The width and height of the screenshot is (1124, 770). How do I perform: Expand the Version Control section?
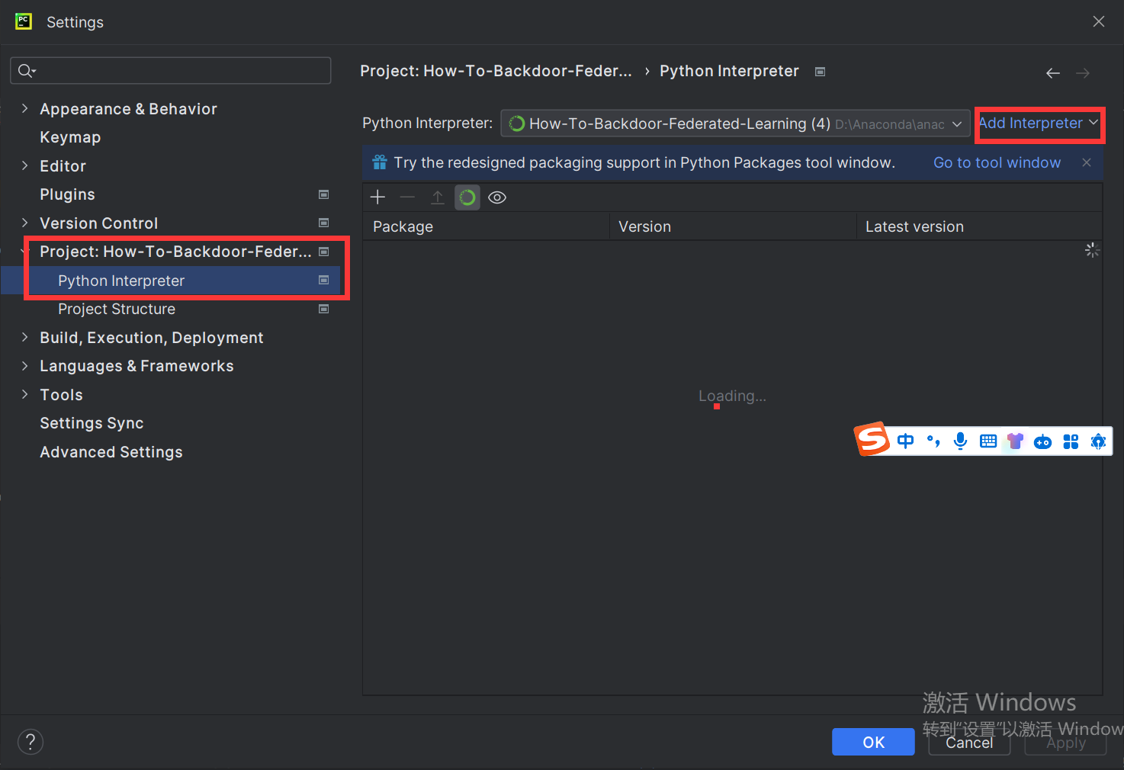pos(24,223)
